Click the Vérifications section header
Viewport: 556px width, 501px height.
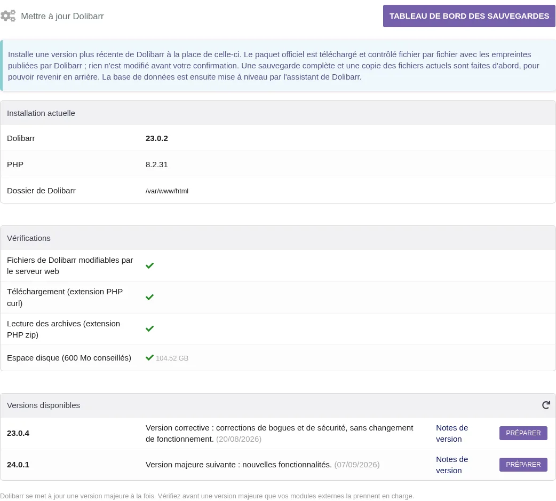pos(278,238)
